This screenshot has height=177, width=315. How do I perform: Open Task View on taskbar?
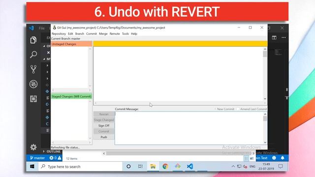[140, 166]
